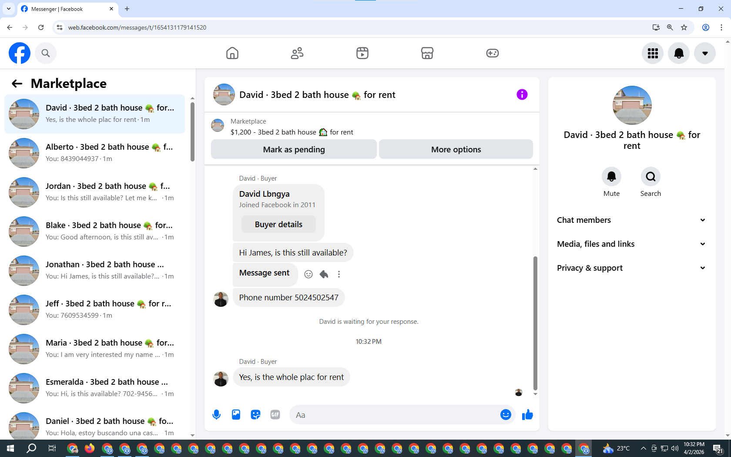Image resolution: width=731 pixels, height=457 pixels.
Task: Attach a photo with image icon
Action: (x=236, y=415)
